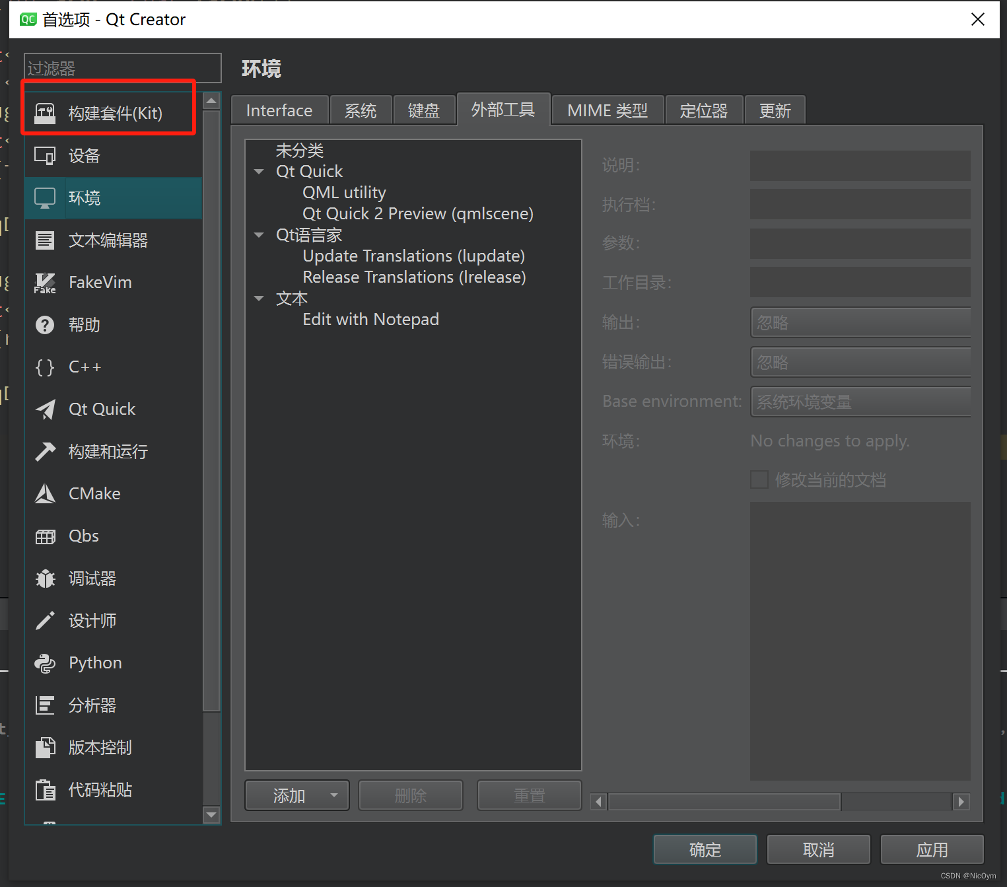Toggle the 修改当前的文档 checkbox

pyautogui.click(x=759, y=479)
